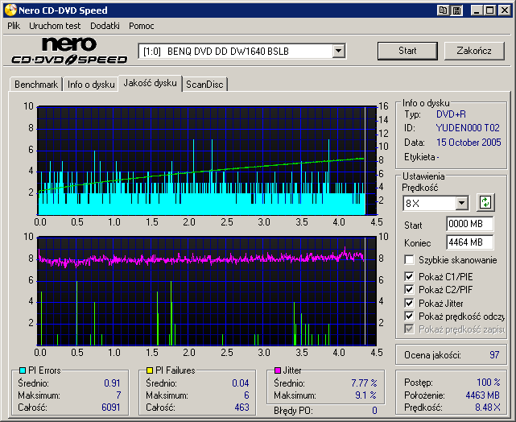Minimize the Nero CD-DVD Speed window

477,10
